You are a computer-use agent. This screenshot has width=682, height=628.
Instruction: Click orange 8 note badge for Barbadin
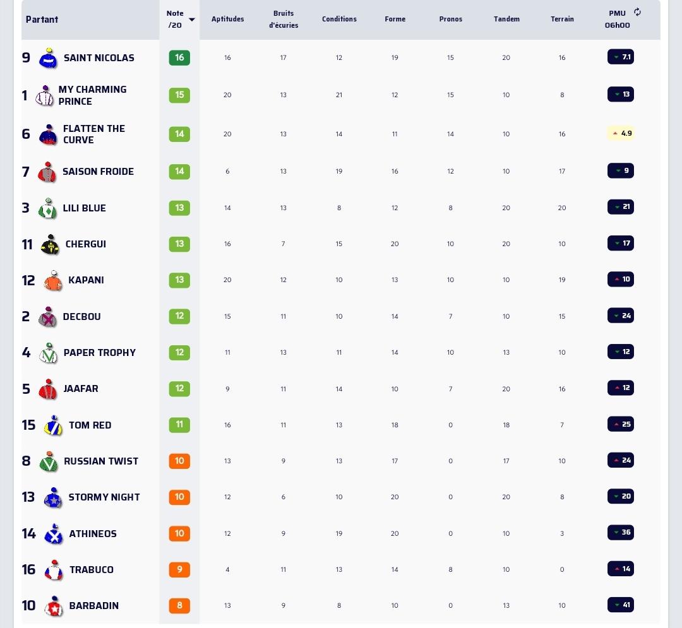(x=179, y=605)
